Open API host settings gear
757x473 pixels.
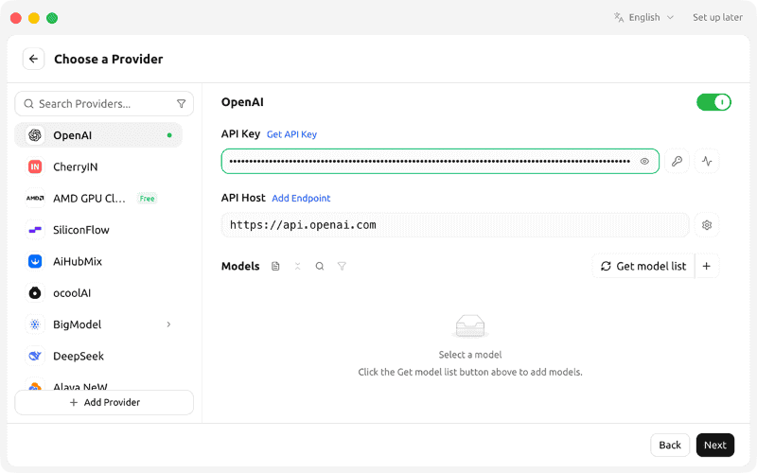coord(707,225)
